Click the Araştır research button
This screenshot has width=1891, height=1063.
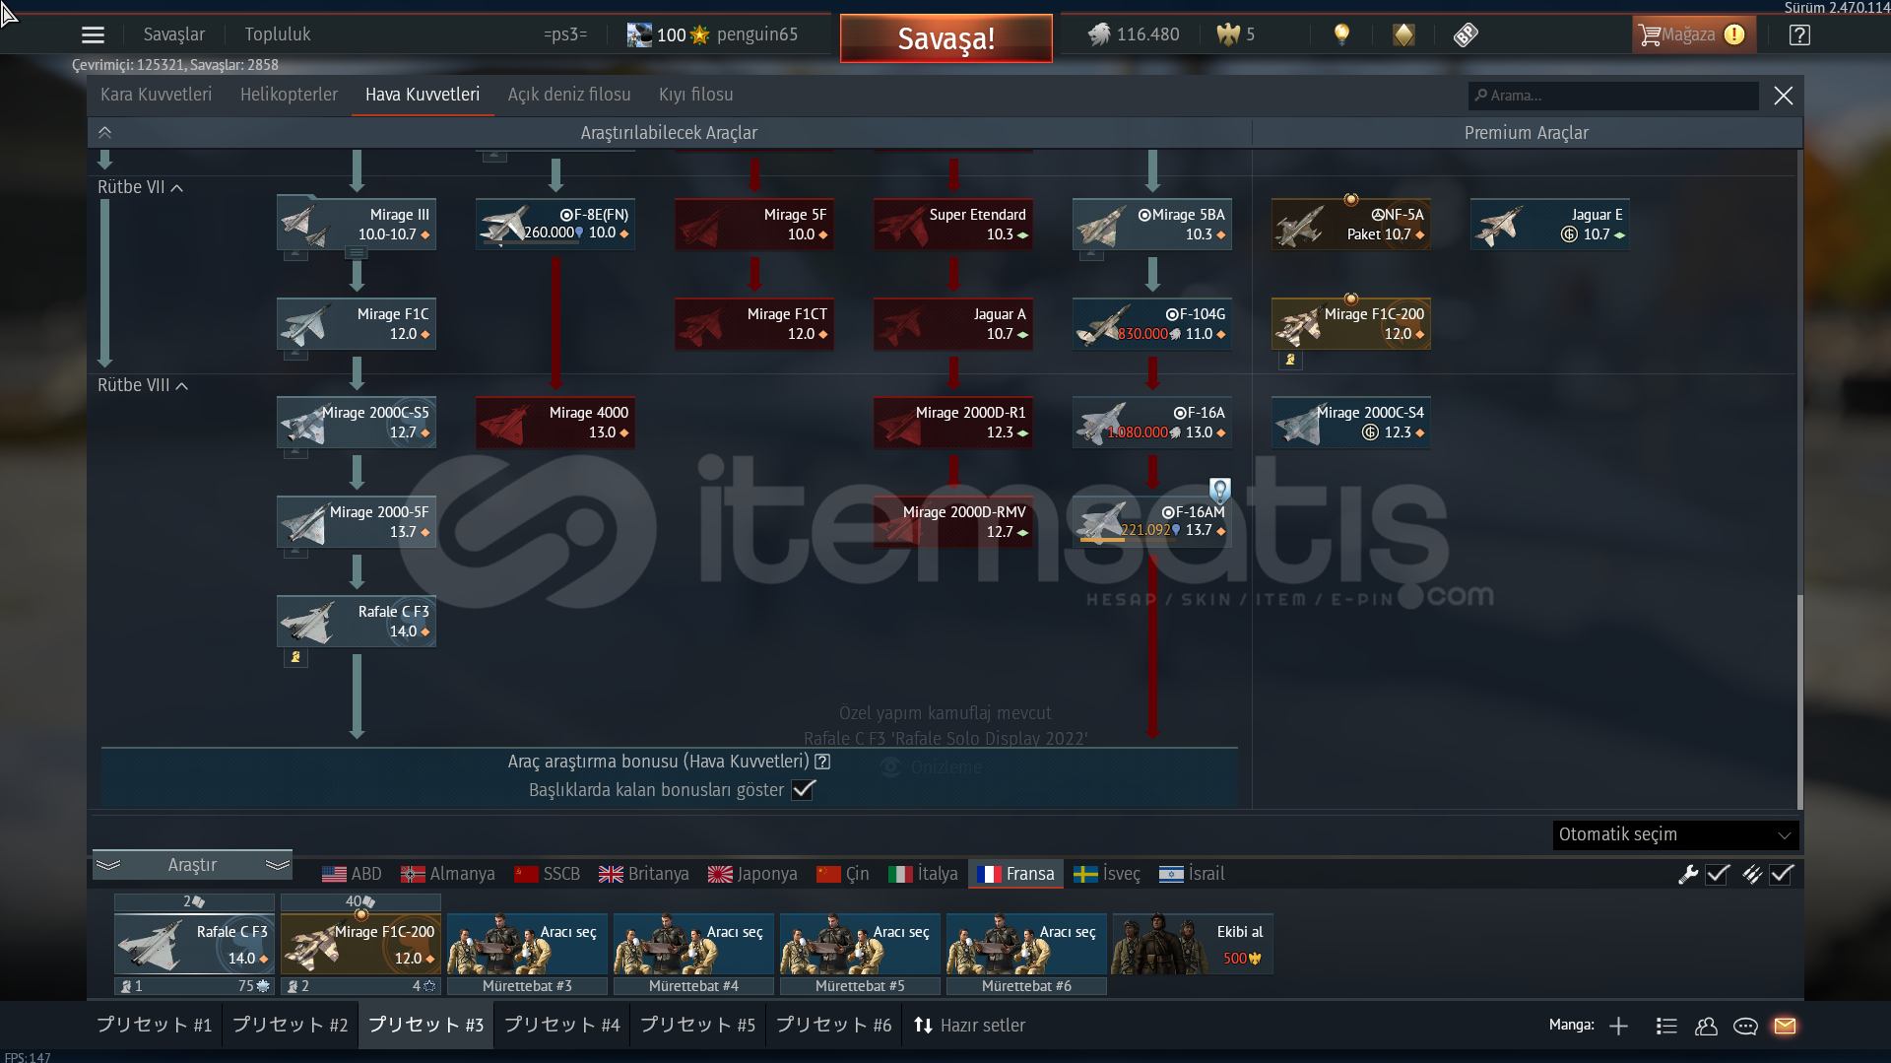pos(192,865)
